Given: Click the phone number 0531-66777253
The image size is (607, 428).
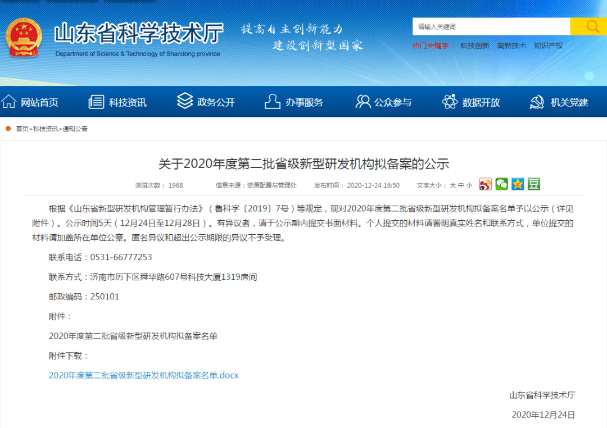Looking at the screenshot, I should [x=121, y=257].
